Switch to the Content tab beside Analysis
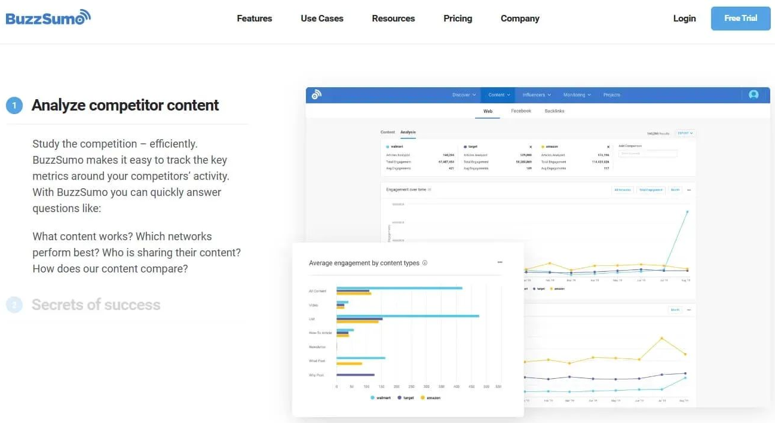The image size is (775, 423). [x=387, y=132]
